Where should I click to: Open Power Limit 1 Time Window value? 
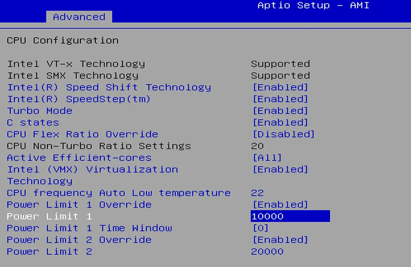click(x=260, y=228)
